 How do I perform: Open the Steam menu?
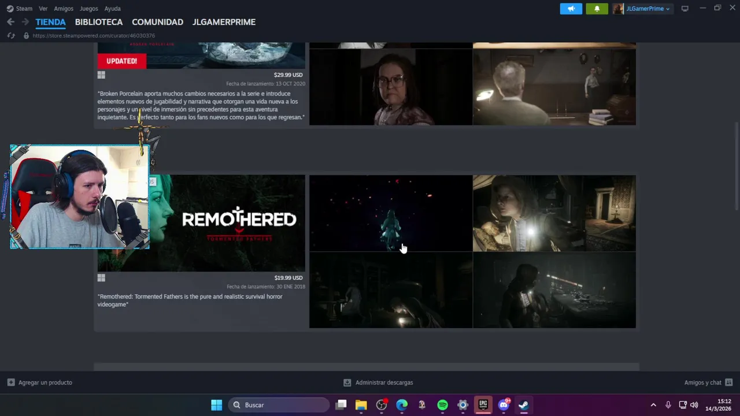(x=24, y=9)
